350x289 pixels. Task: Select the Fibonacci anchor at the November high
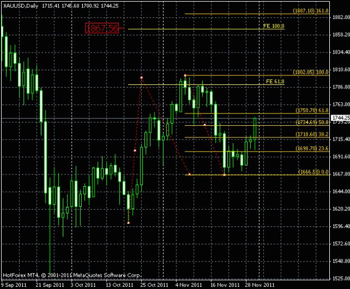coord(185,75)
